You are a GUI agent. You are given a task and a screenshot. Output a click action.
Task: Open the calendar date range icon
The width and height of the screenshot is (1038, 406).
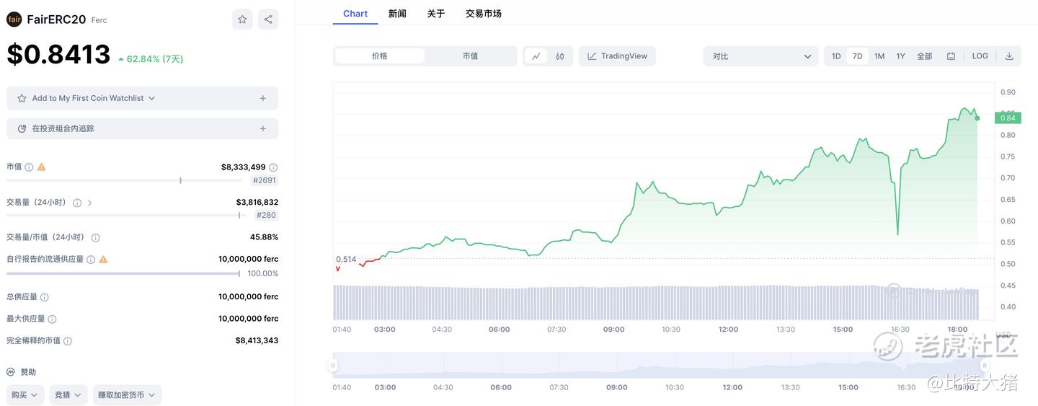point(951,56)
